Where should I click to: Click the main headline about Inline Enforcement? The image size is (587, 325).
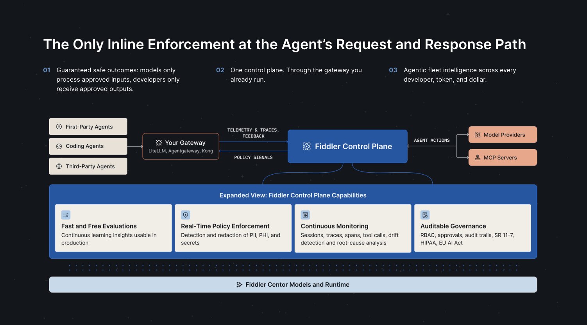285,45
